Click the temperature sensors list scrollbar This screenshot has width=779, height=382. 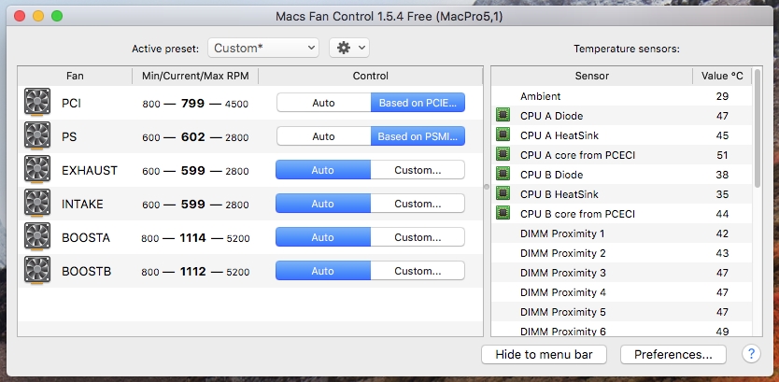click(758, 128)
